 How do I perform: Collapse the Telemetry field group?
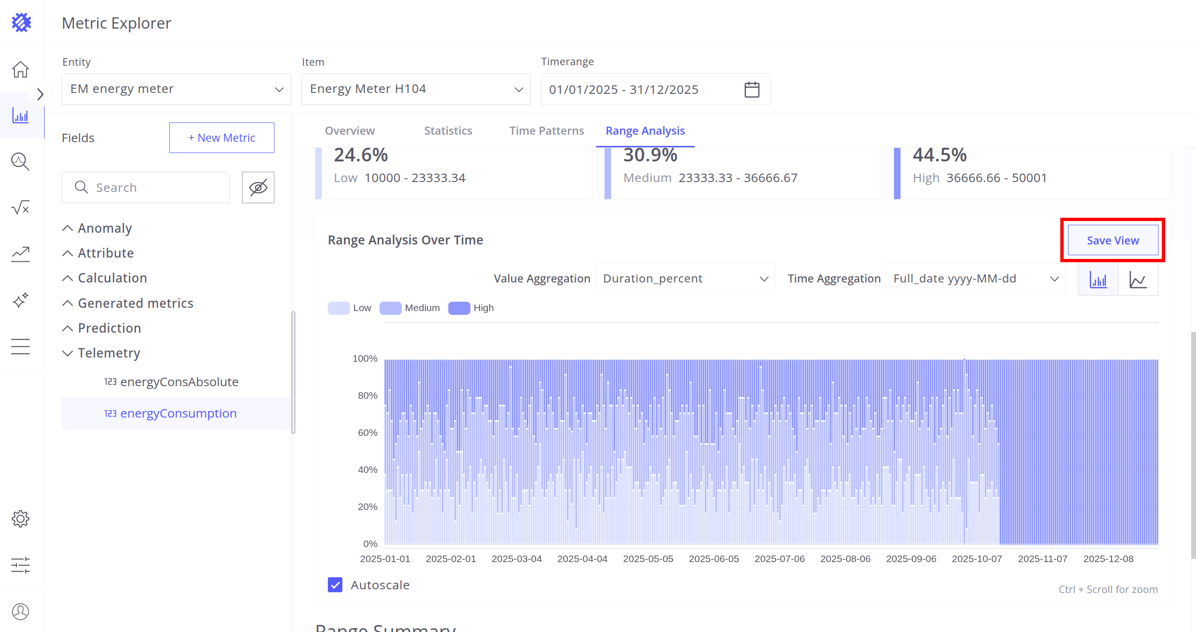(x=68, y=353)
